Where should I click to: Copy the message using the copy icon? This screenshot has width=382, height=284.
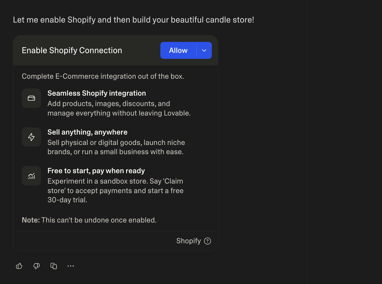(54, 266)
